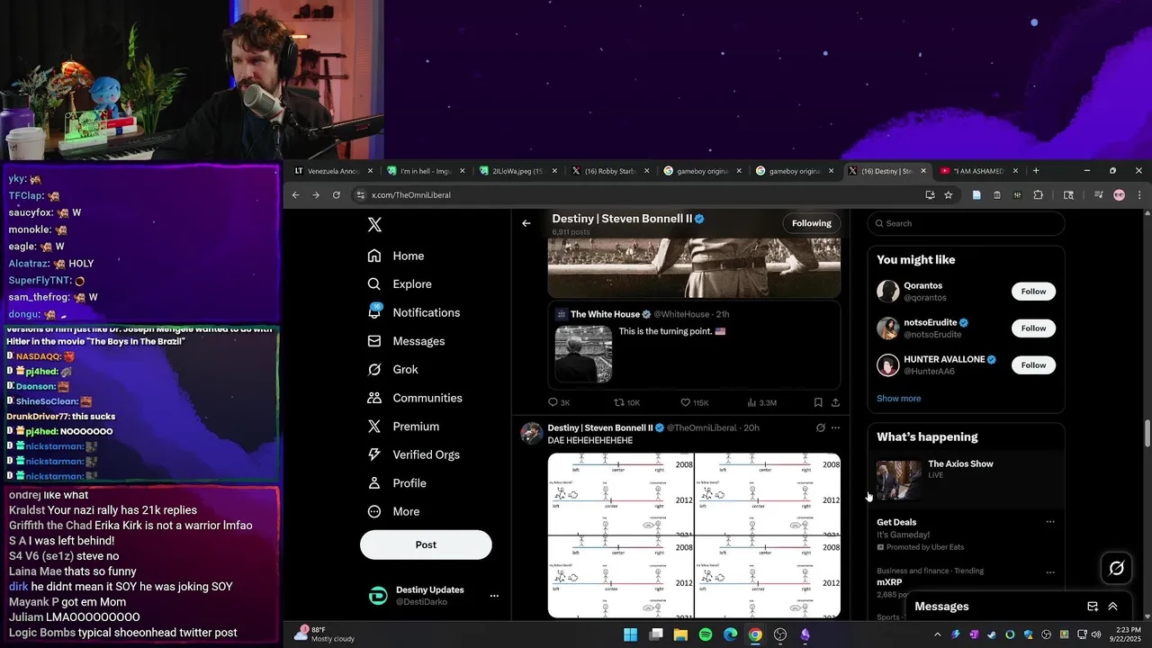Open Grok in the sidebar

[392, 369]
